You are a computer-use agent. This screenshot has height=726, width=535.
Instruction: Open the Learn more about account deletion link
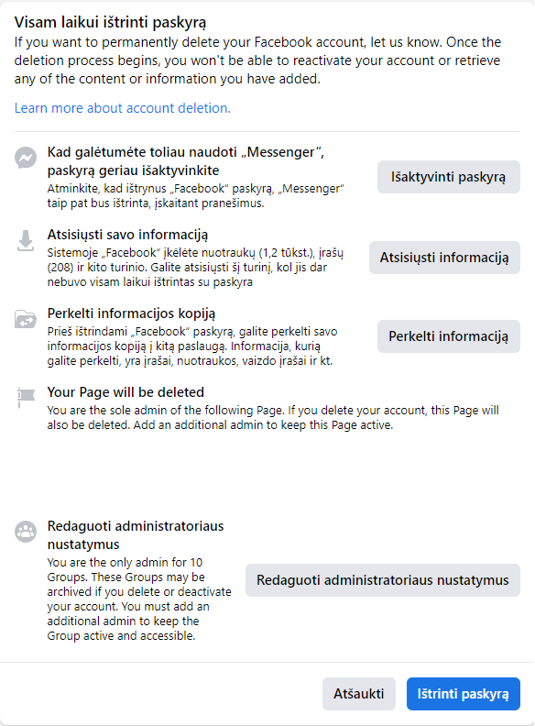[x=122, y=108]
